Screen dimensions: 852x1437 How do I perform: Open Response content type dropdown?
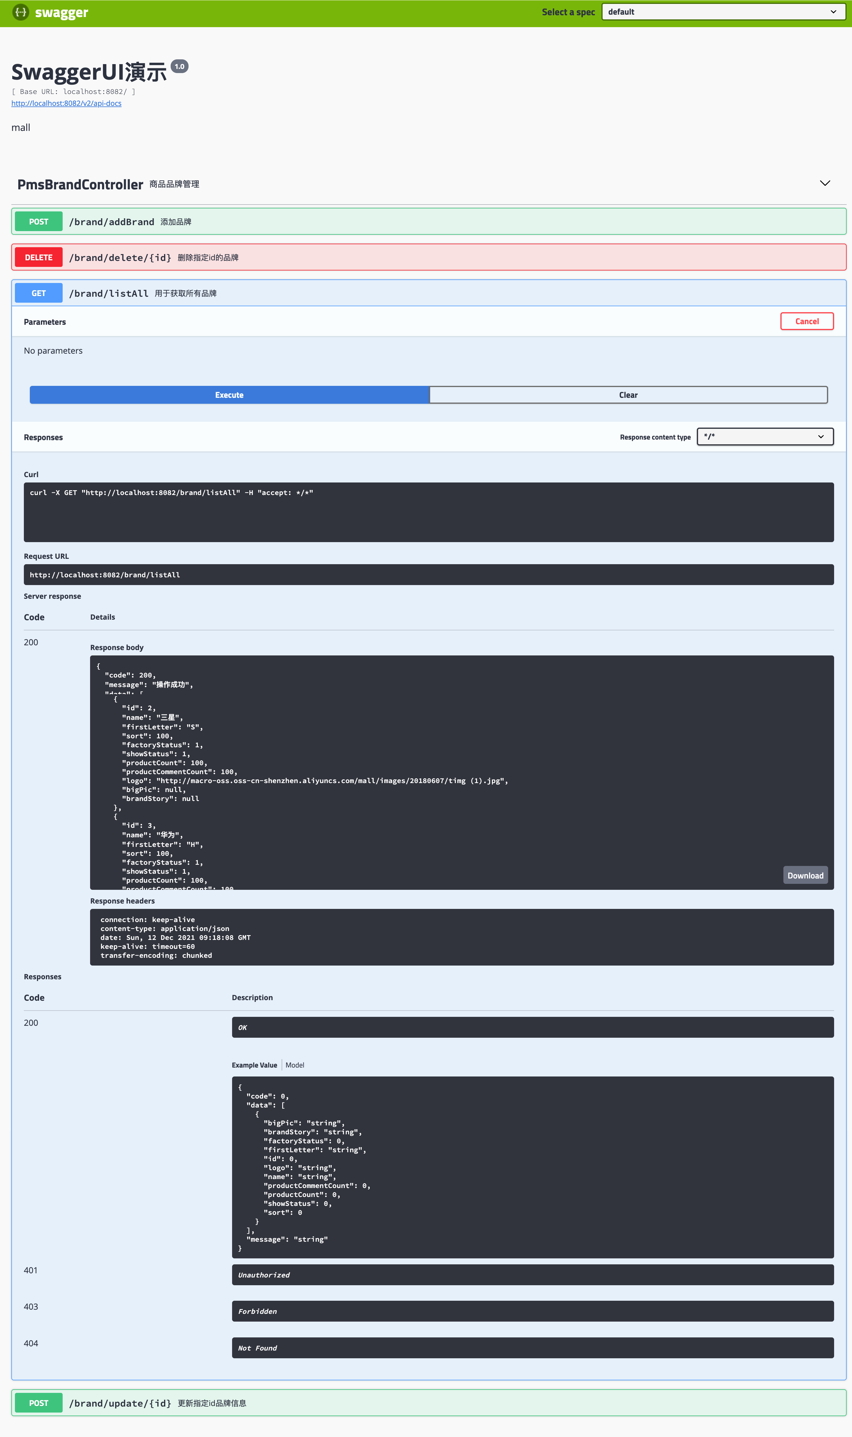click(765, 437)
